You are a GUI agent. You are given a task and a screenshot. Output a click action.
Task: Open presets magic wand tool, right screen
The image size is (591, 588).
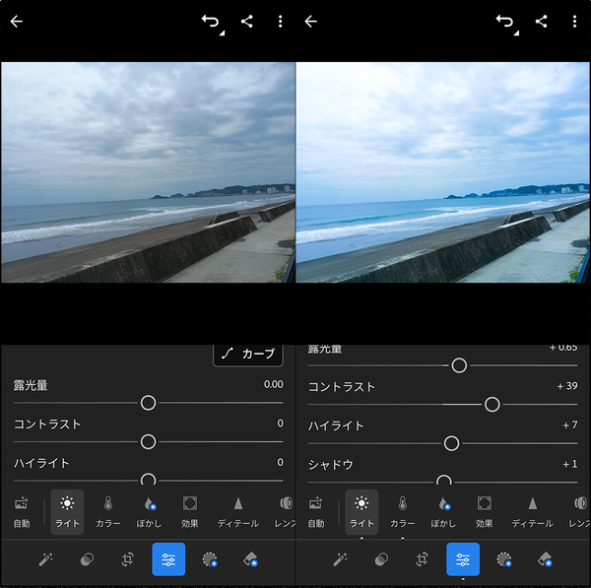pyautogui.click(x=341, y=559)
